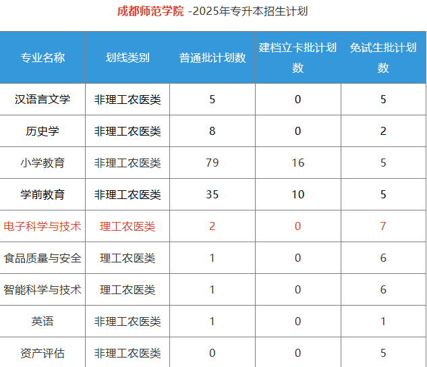Click 普通批 value 0 for 资产评估
The height and width of the screenshot is (367, 427).
coord(212,353)
